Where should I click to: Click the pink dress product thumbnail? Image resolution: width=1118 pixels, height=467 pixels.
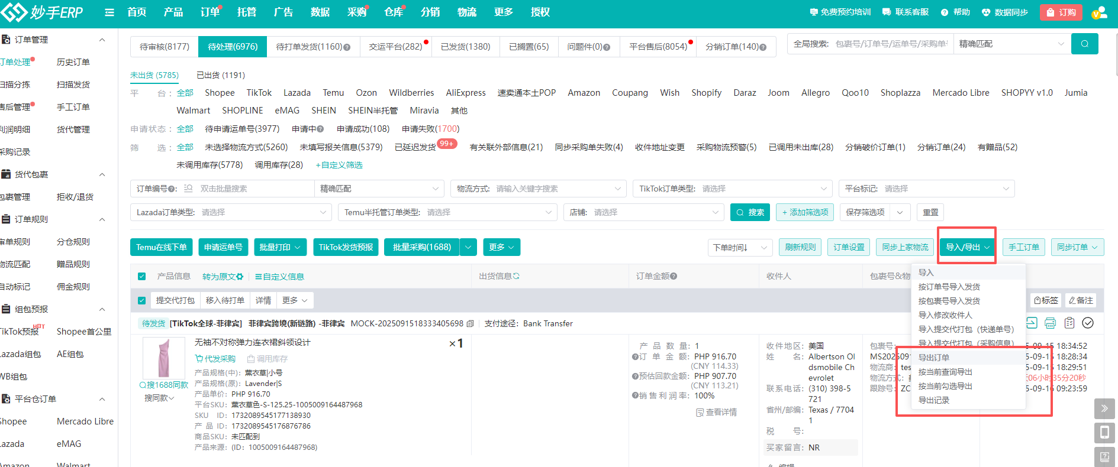[164, 358]
